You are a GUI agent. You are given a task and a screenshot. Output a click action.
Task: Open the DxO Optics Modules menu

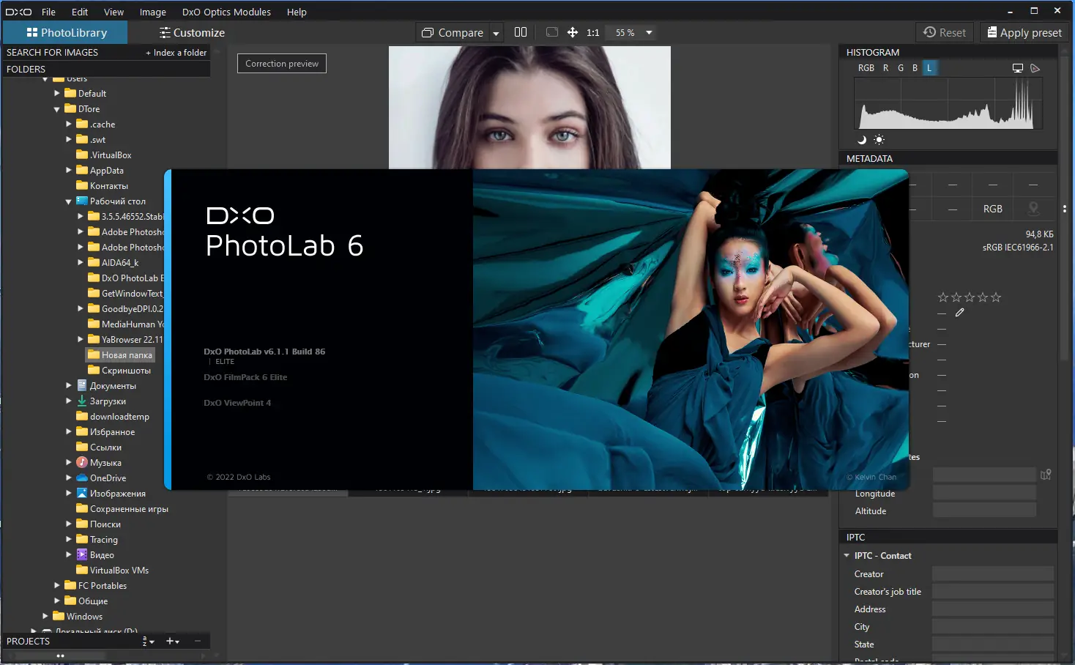[x=226, y=12]
